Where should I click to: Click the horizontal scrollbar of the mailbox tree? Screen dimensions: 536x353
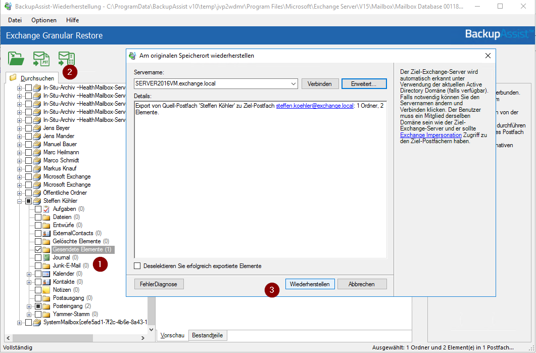(76, 338)
